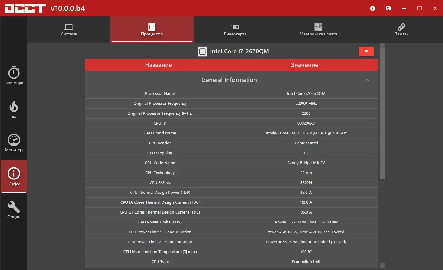Click the info icon in the title bar

pos(373,8)
